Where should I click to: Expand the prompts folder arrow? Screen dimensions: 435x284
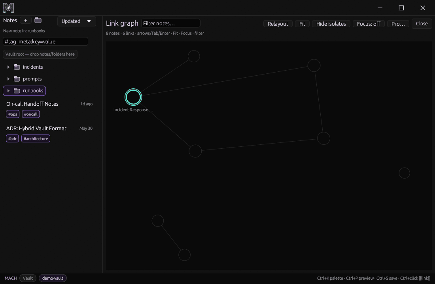pos(8,79)
